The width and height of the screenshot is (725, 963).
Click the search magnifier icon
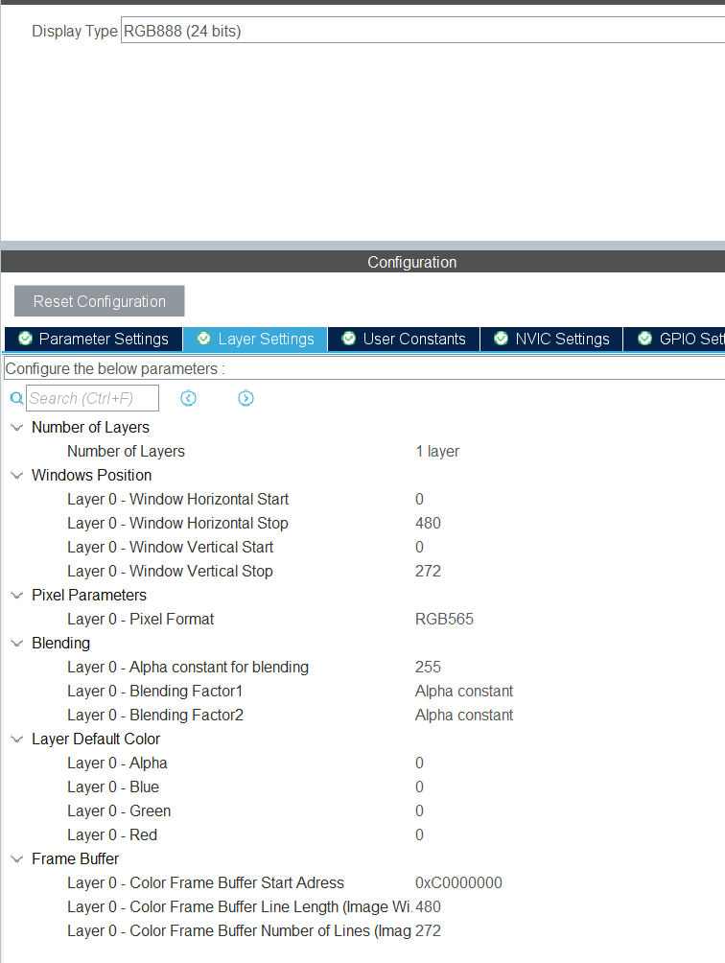pyautogui.click(x=16, y=398)
